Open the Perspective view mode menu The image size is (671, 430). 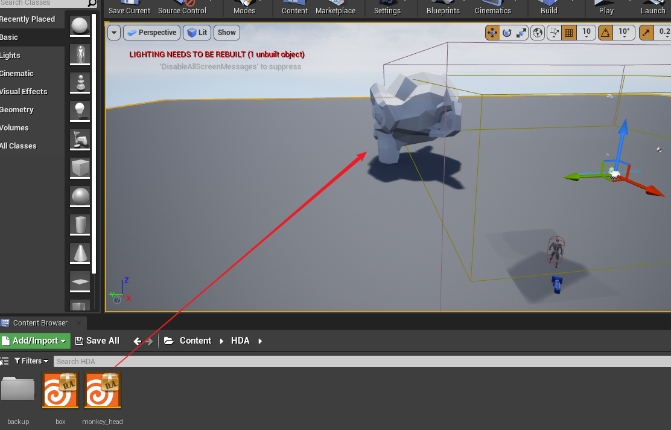pos(152,33)
